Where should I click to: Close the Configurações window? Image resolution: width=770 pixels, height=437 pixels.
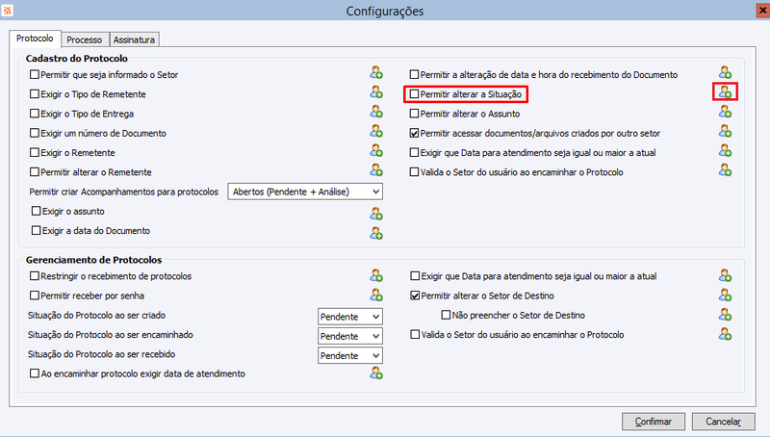[762, 11]
